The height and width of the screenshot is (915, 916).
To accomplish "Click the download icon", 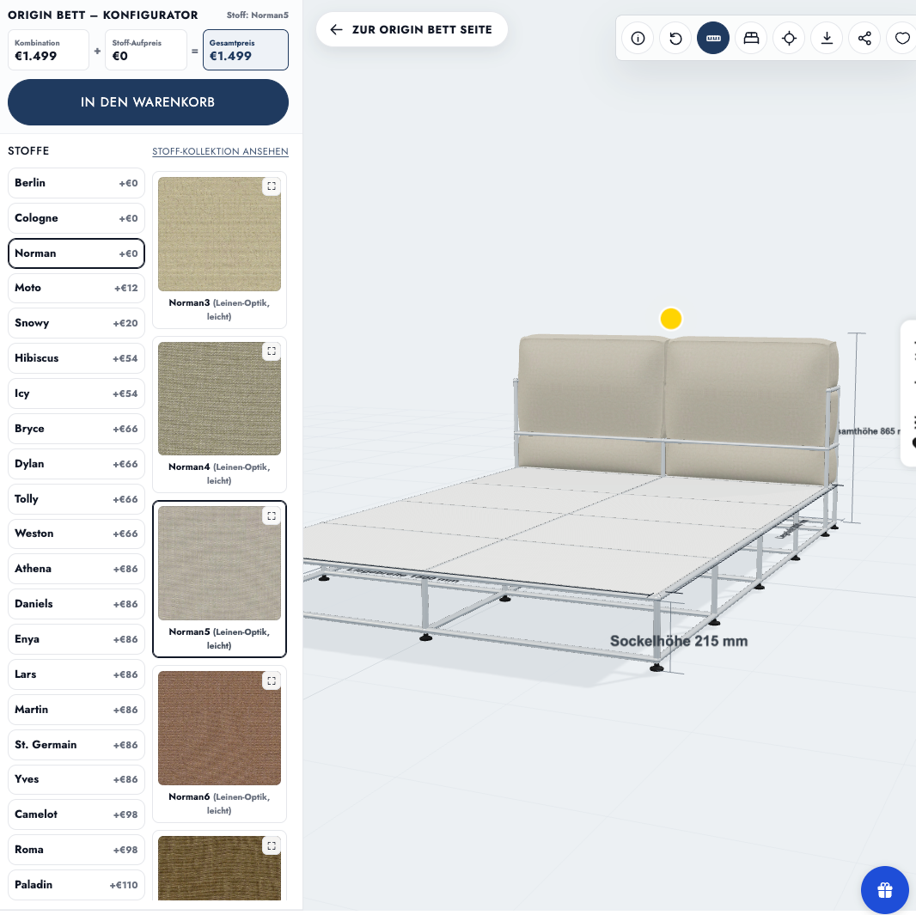I will 827,39.
